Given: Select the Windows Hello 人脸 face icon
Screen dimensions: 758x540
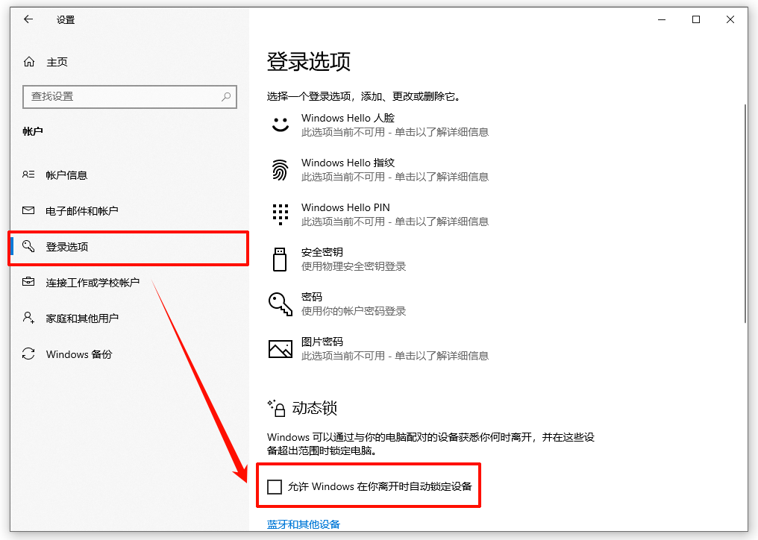Looking at the screenshot, I should pos(280,125).
